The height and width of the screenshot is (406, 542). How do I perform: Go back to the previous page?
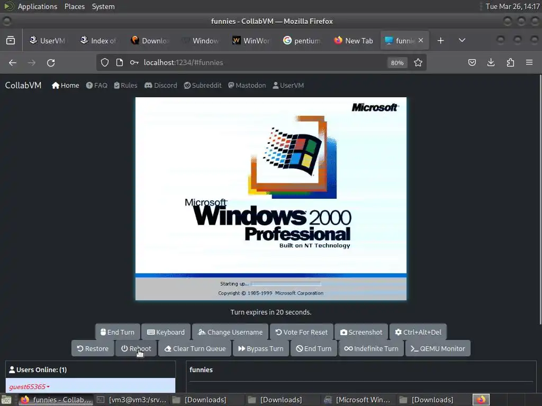tap(13, 62)
